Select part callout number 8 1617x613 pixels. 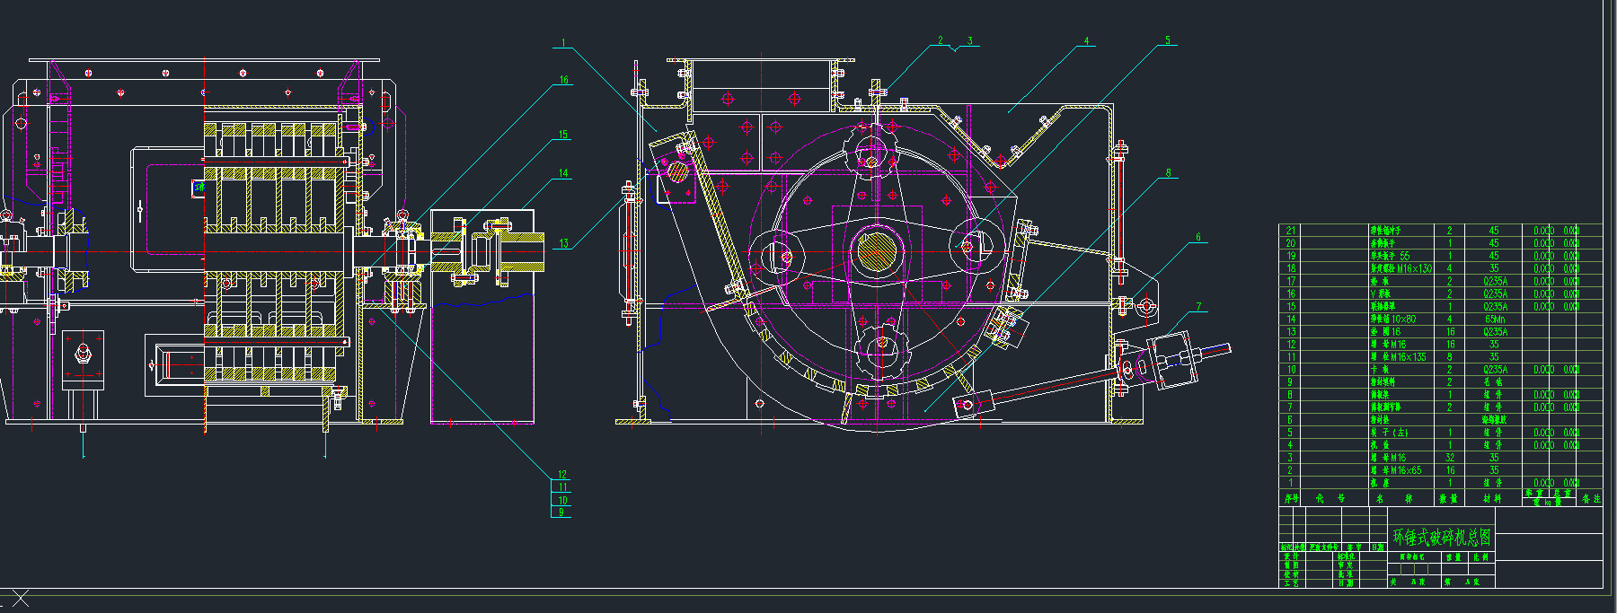point(1168,173)
